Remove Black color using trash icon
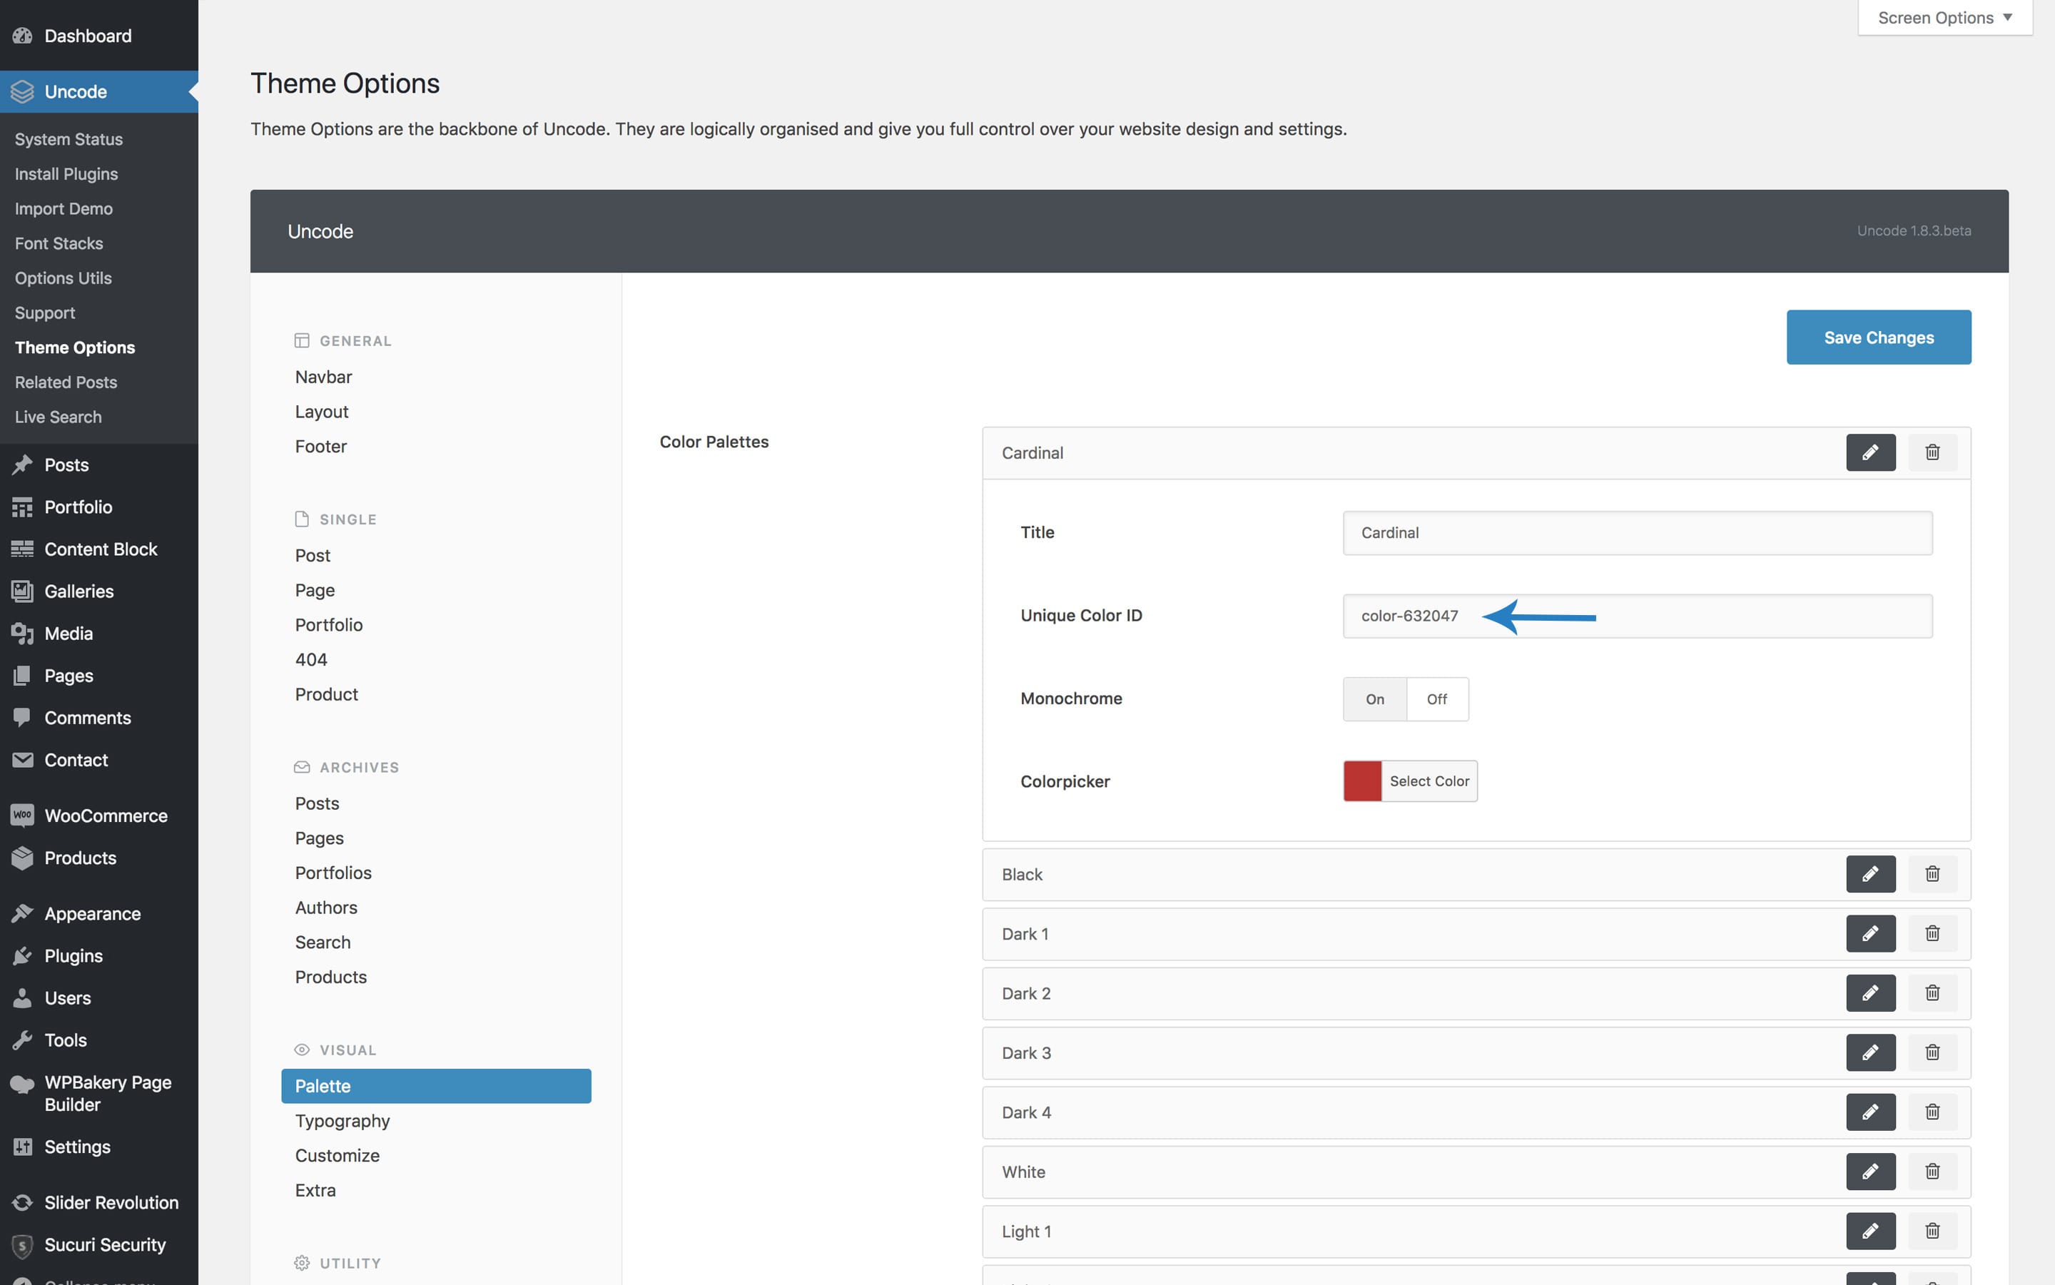2055x1285 pixels. coord(1932,873)
